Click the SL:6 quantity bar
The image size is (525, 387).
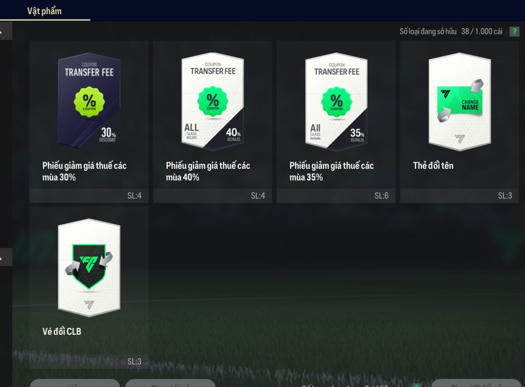[x=336, y=196]
